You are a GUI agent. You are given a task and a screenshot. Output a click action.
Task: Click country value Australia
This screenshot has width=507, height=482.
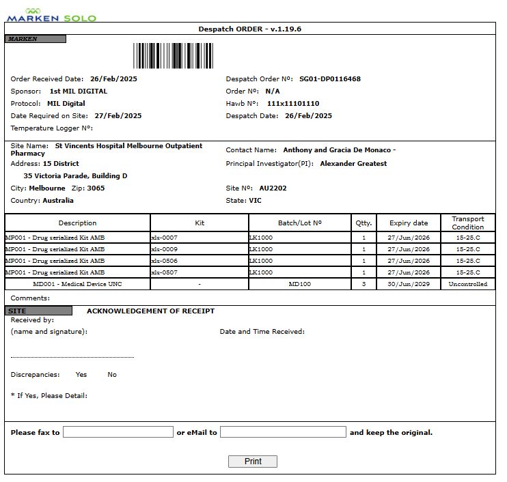(58, 200)
